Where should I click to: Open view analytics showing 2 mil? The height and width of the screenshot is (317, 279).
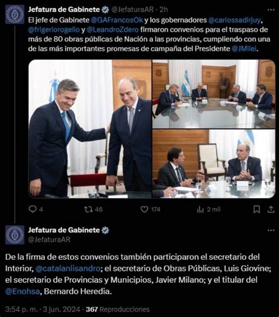(x=200, y=209)
